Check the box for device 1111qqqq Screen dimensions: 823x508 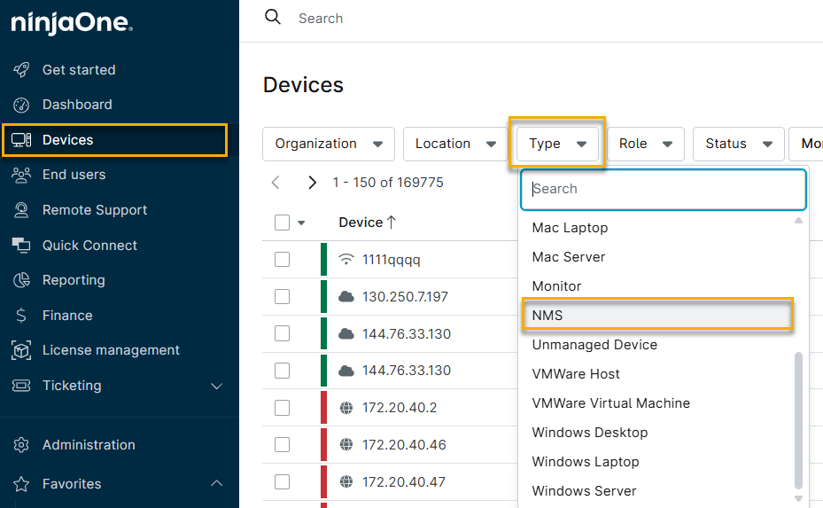(282, 259)
